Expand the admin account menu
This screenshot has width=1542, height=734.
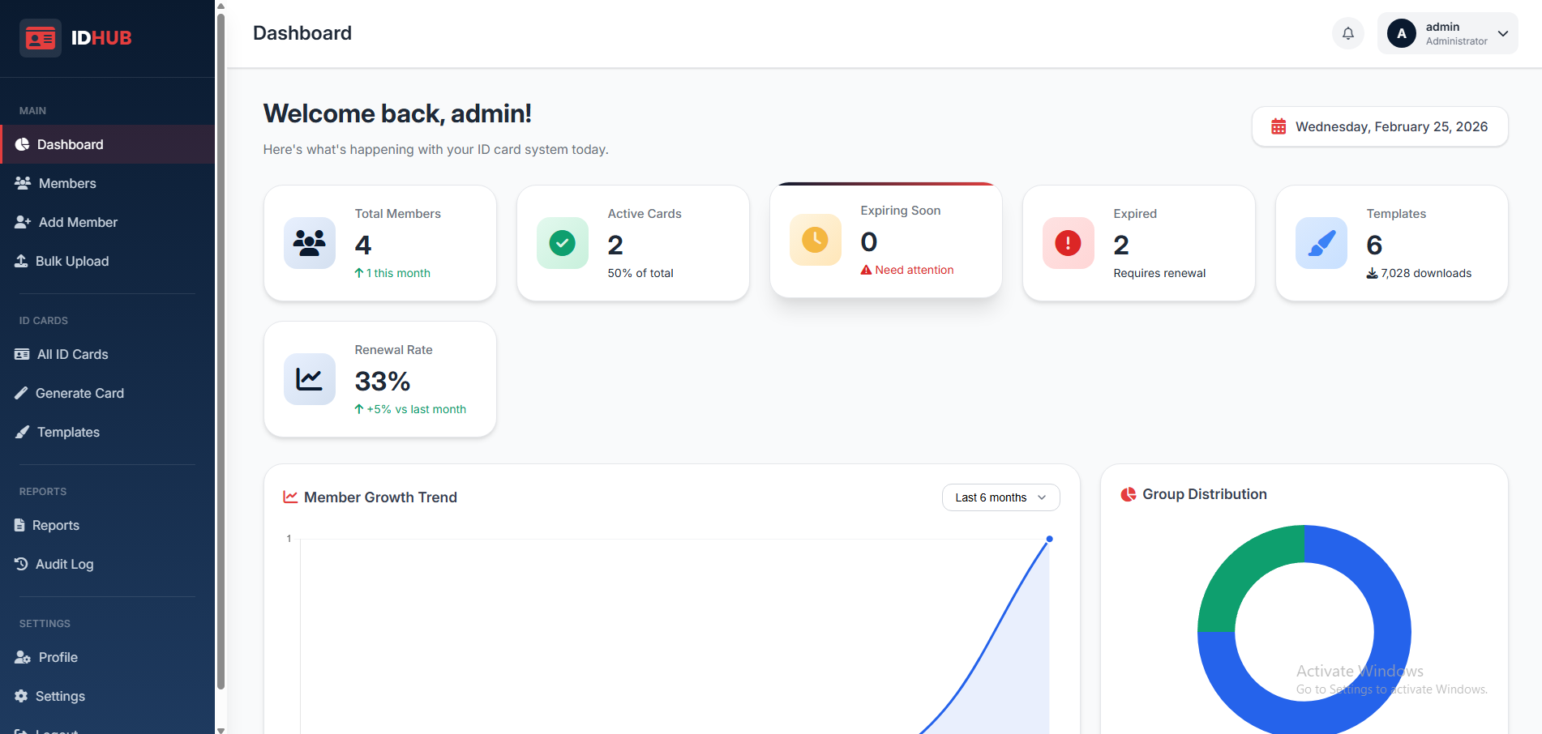coord(1502,33)
